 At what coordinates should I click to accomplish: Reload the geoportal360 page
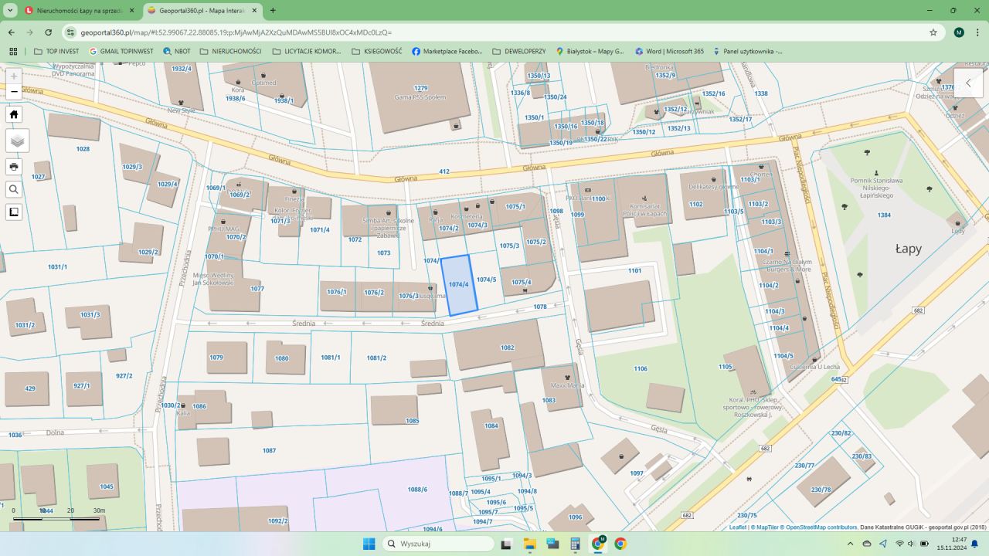(x=48, y=32)
